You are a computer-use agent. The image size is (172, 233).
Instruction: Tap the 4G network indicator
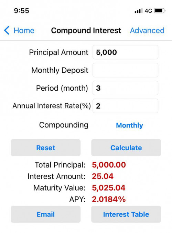(x=148, y=11)
